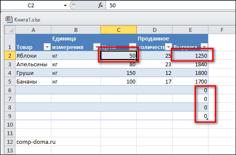This screenshot has height=155, width=236.
Task: Select row 13 header
Action: [x=10, y=150]
